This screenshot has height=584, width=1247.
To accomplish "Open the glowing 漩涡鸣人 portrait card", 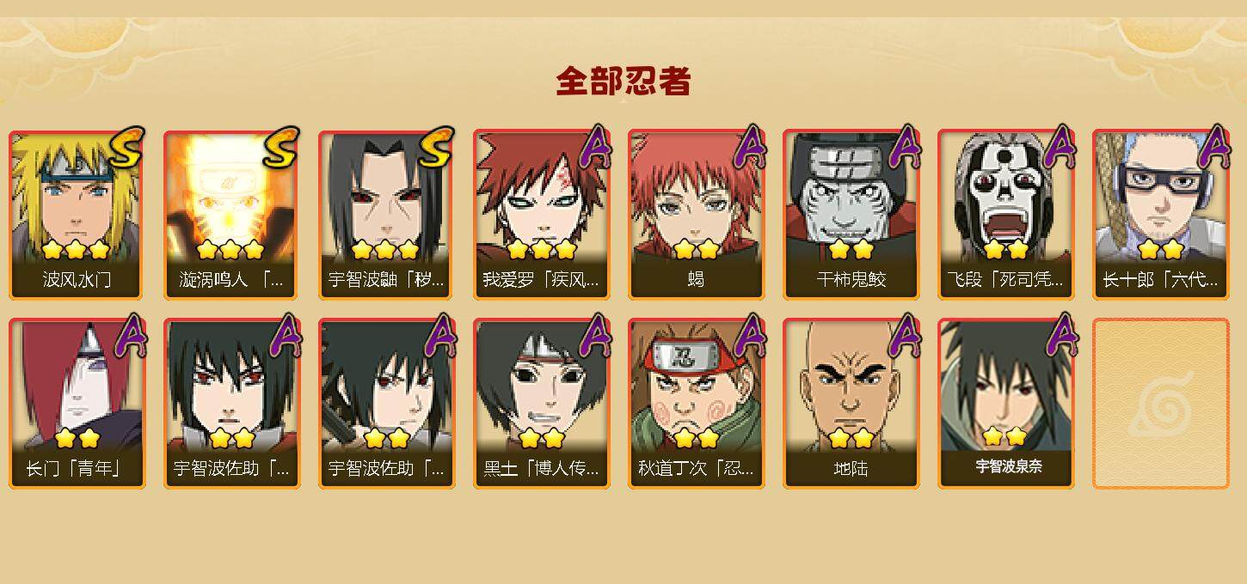I will [232, 215].
